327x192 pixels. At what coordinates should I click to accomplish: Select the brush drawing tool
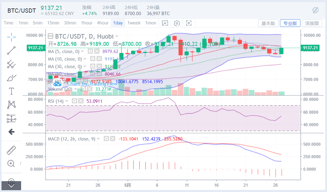click(x=11, y=78)
